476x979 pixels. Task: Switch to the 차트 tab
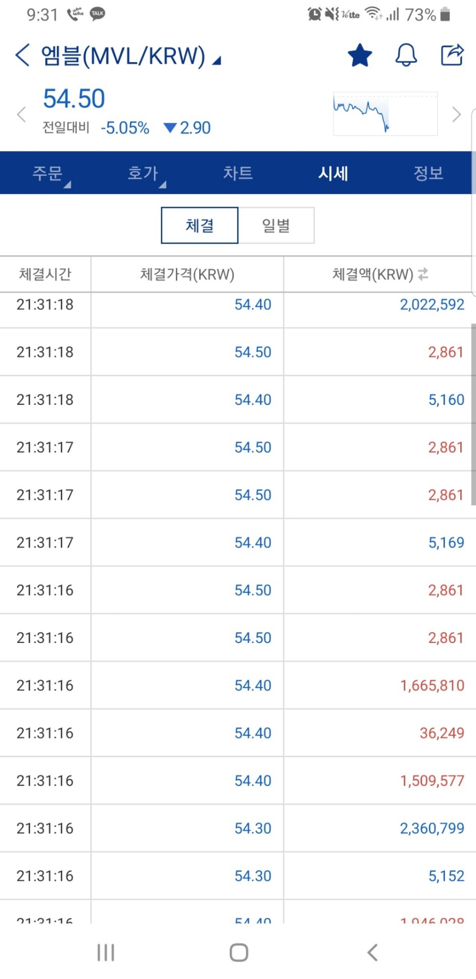coord(238,173)
